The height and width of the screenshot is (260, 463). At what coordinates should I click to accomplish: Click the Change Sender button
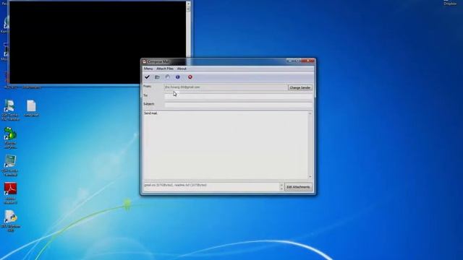300,87
